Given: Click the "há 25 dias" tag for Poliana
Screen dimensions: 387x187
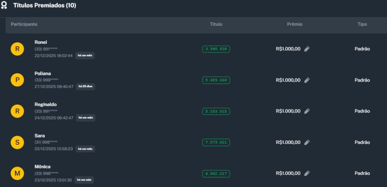Looking at the screenshot, I should [x=86, y=87].
